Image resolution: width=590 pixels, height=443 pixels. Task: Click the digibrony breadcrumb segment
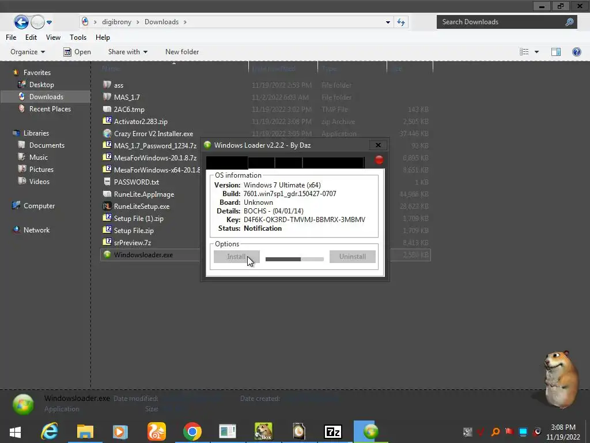pos(116,22)
